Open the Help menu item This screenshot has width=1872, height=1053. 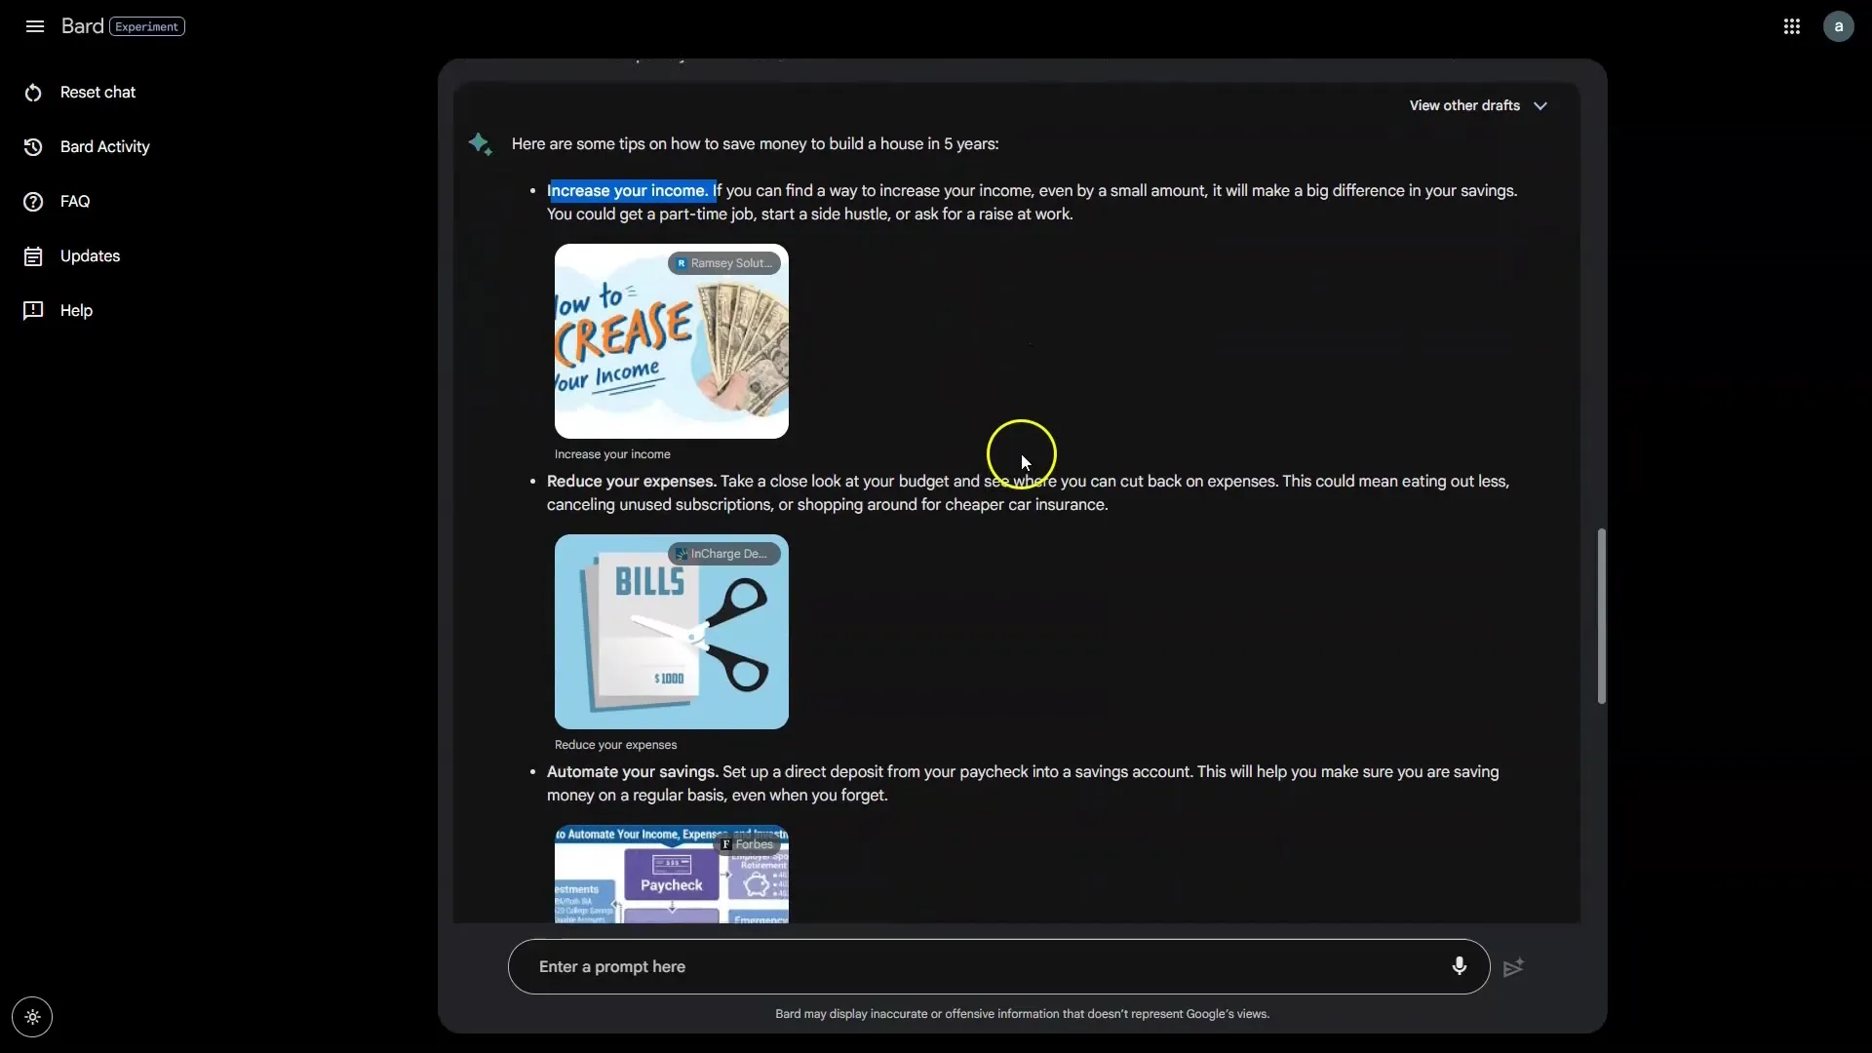pyautogui.click(x=74, y=311)
